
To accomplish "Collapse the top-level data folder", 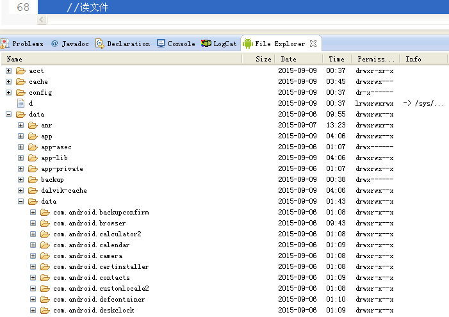I will pyautogui.click(x=8, y=114).
